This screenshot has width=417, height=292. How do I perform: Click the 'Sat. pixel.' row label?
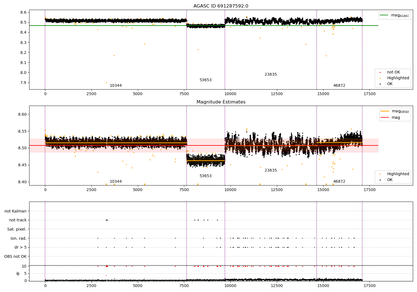click(x=17, y=229)
